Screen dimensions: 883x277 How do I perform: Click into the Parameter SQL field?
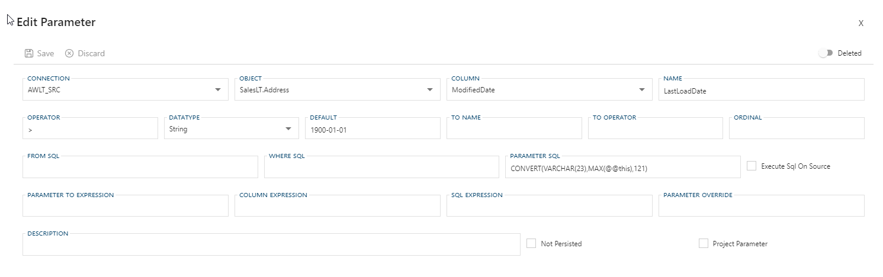(x=622, y=169)
